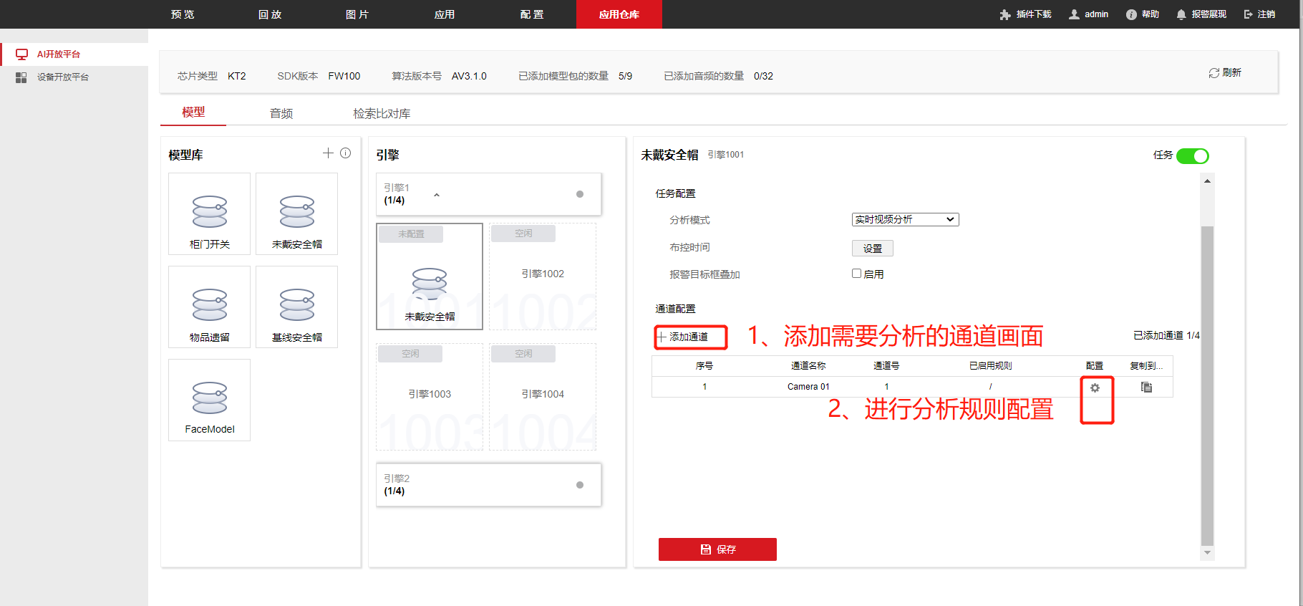The width and height of the screenshot is (1303, 606).
Task: Select the FaceModel model icon
Action: (x=210, y=400)
